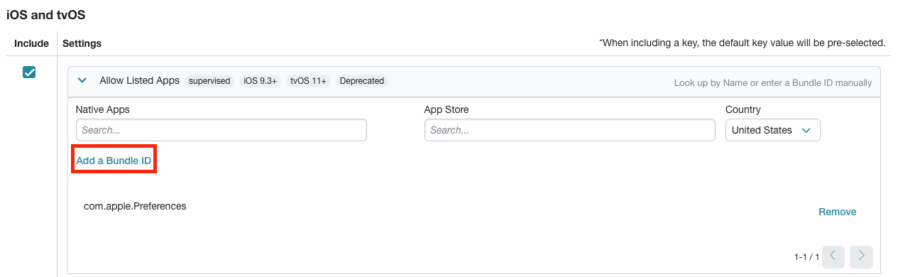
Task: Click the 1-1 / 1 pagination count
Action: pyautogui.click(x=807, y=256)
